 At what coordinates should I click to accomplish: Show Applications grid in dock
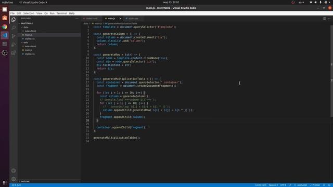point(5,182)
